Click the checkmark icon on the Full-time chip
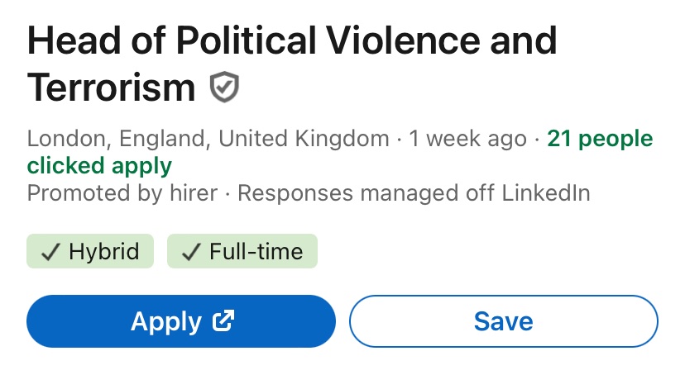The width and height of the screenshot is (685, 389). (x=191, y=252)
